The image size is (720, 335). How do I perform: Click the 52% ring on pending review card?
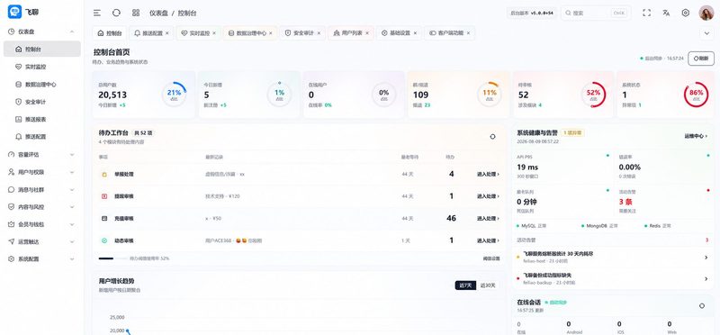(593, 95)
